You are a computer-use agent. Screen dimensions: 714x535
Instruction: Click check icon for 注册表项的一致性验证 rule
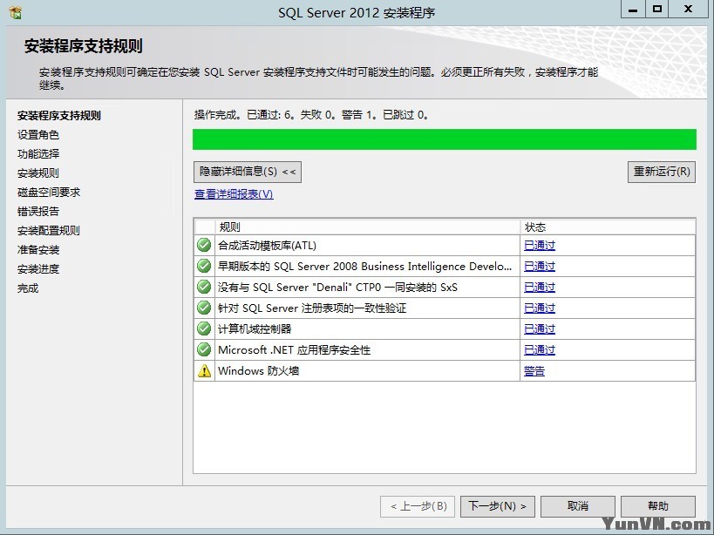tap(204, 308)
